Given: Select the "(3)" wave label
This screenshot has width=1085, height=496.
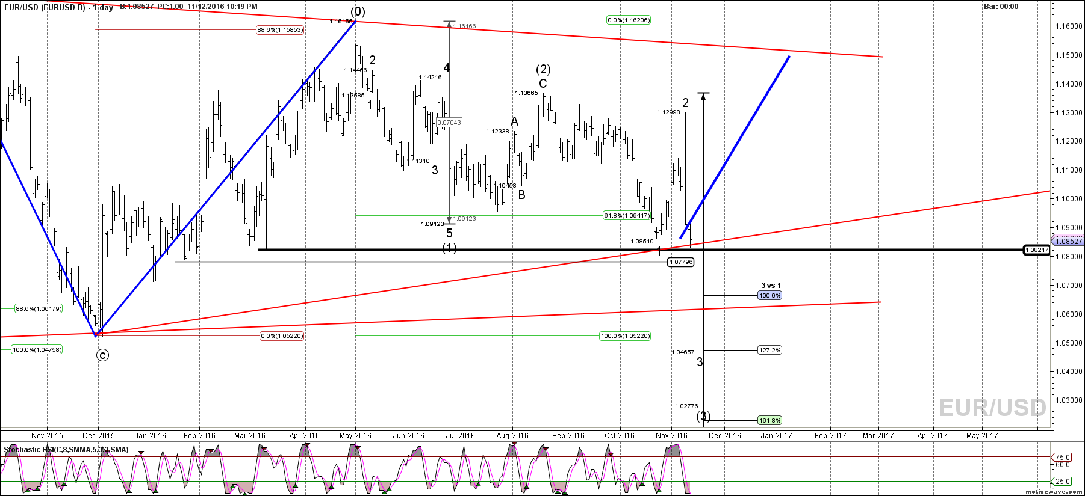Looking at the screenshot, I should click(x=703, y=416).
